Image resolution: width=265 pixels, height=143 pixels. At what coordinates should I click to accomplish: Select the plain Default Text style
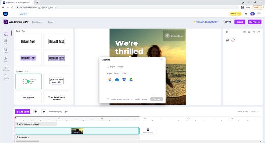[x=28, y=41]
